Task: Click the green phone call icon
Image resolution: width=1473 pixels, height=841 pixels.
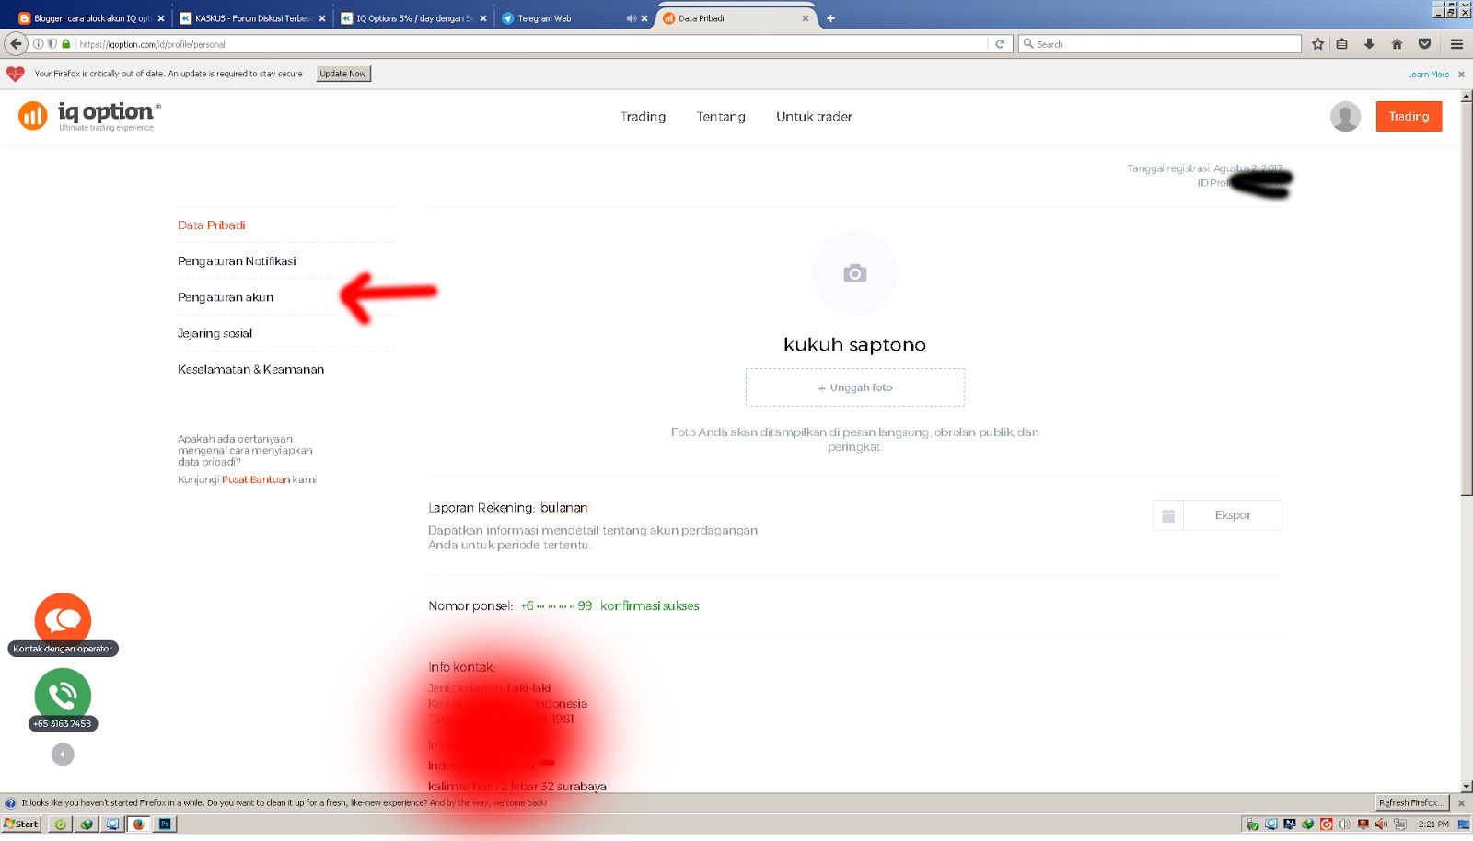Action: 63,694
